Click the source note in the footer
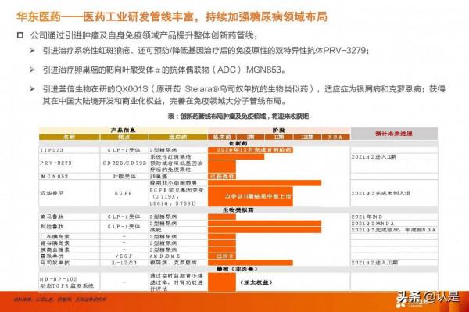This screenshot has height=312, width=469. (60, 299)
